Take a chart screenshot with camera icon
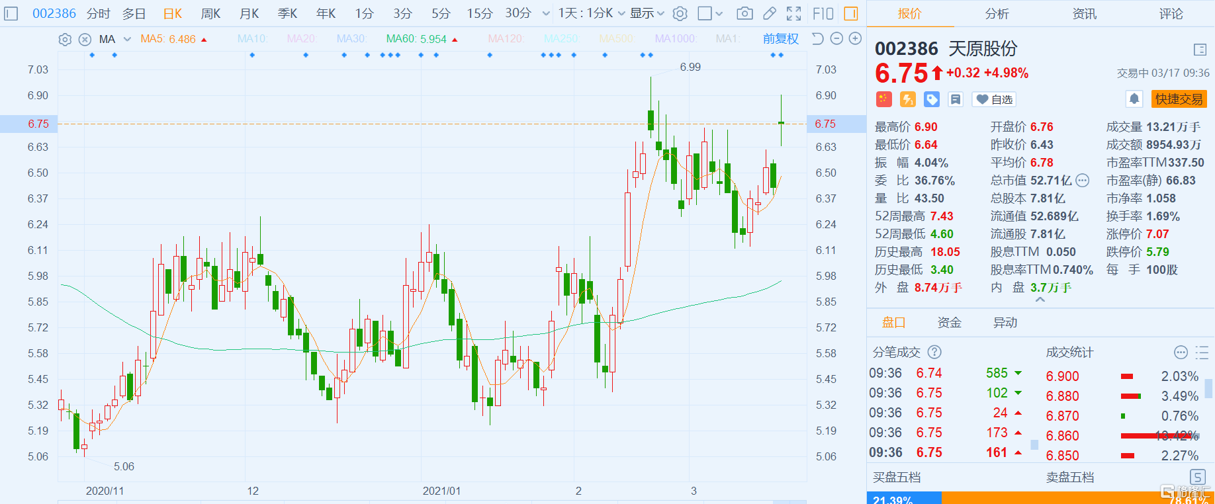Image resolution: width=1215 pixels, height=504 pixels. (744, 13)
